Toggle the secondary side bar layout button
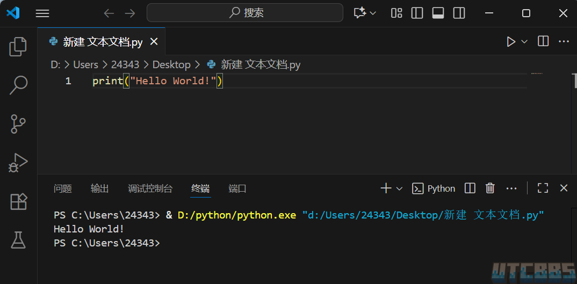This screenshot has height=284, width=577. coord(459,13)
